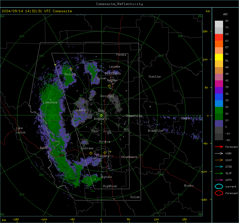Pick the purple 39 dBZ swatch
This screenshot has width=239, height=223.
point(219,90)
